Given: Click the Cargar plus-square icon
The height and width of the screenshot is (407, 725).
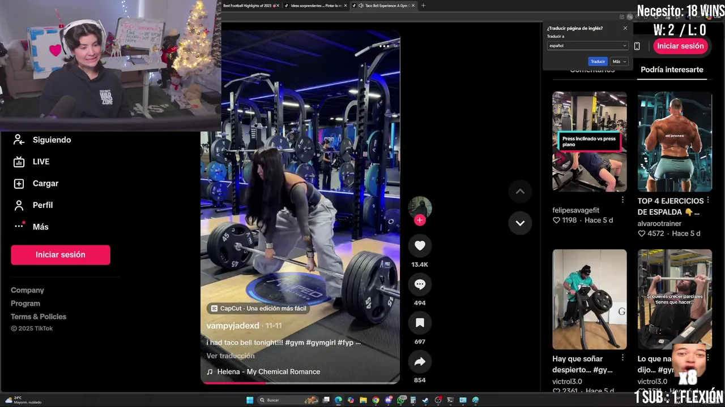Looking at the screenshot, I should [x=19, y=183].
